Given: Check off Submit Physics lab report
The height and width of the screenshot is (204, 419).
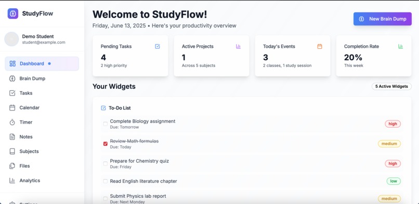Looking at the screenshot, I should pos(106,199).
